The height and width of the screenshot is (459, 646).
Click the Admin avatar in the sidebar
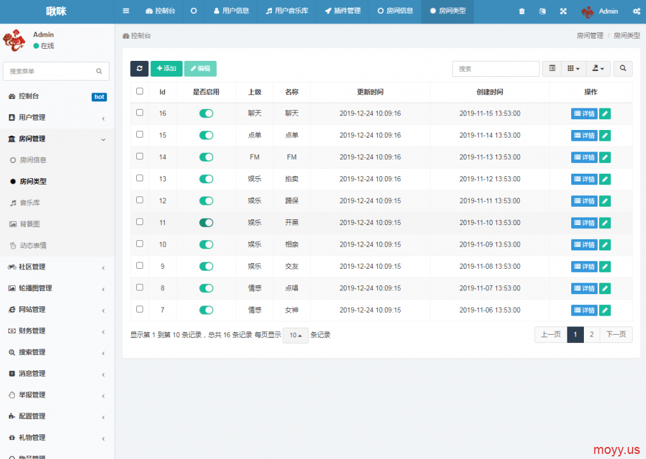click(15, 40)
